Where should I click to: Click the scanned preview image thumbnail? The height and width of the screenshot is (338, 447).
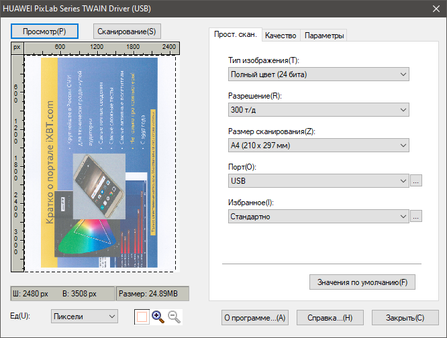click(x=99, y=162)
